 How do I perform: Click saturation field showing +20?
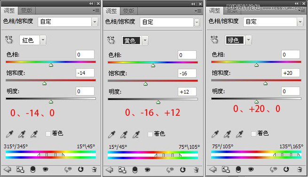pos(291,73)
